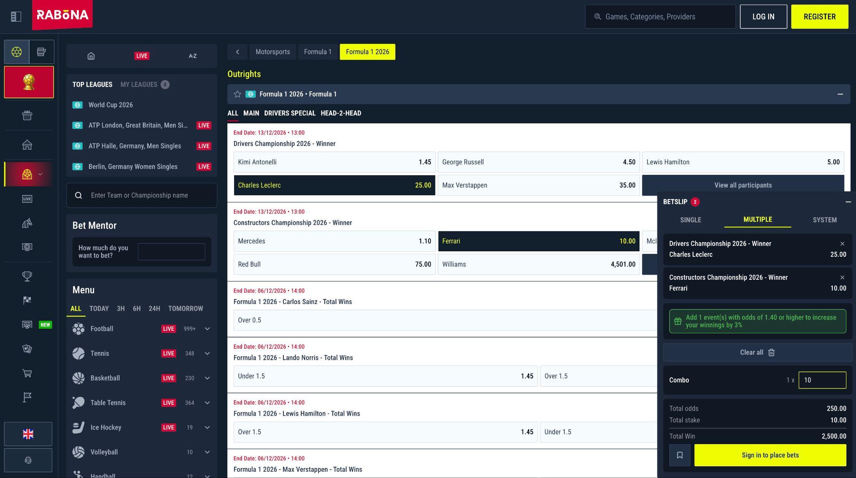
Task: Toggle Kimi Antonelli 1.45 odds selection
Action: (334, 162)
